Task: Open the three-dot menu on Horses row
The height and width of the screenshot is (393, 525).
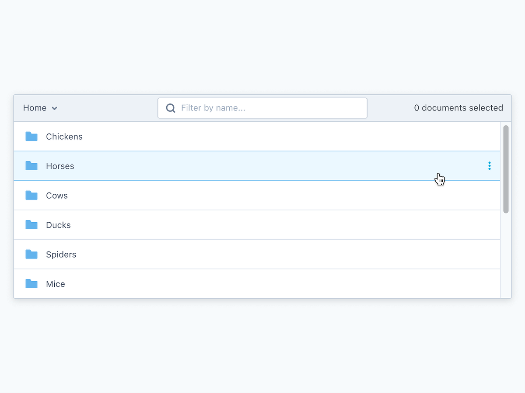Action: (x=489, y=166)
